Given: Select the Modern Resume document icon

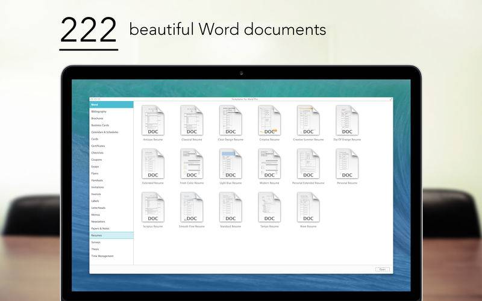Looking at the screenshot, I should pos(269,164).
